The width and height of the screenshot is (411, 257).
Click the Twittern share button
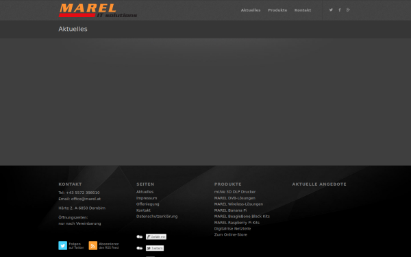pyautogui.click(x=155, y=248)
